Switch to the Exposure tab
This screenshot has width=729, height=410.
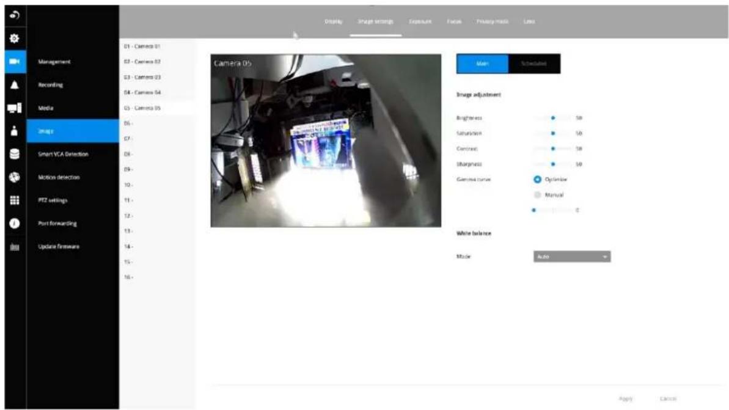point(420,21)
